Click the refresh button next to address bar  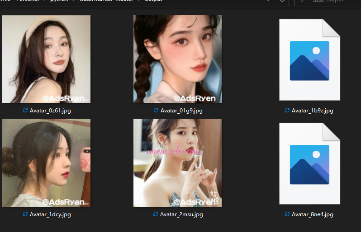pyautogui.click(x=282, y=1)
